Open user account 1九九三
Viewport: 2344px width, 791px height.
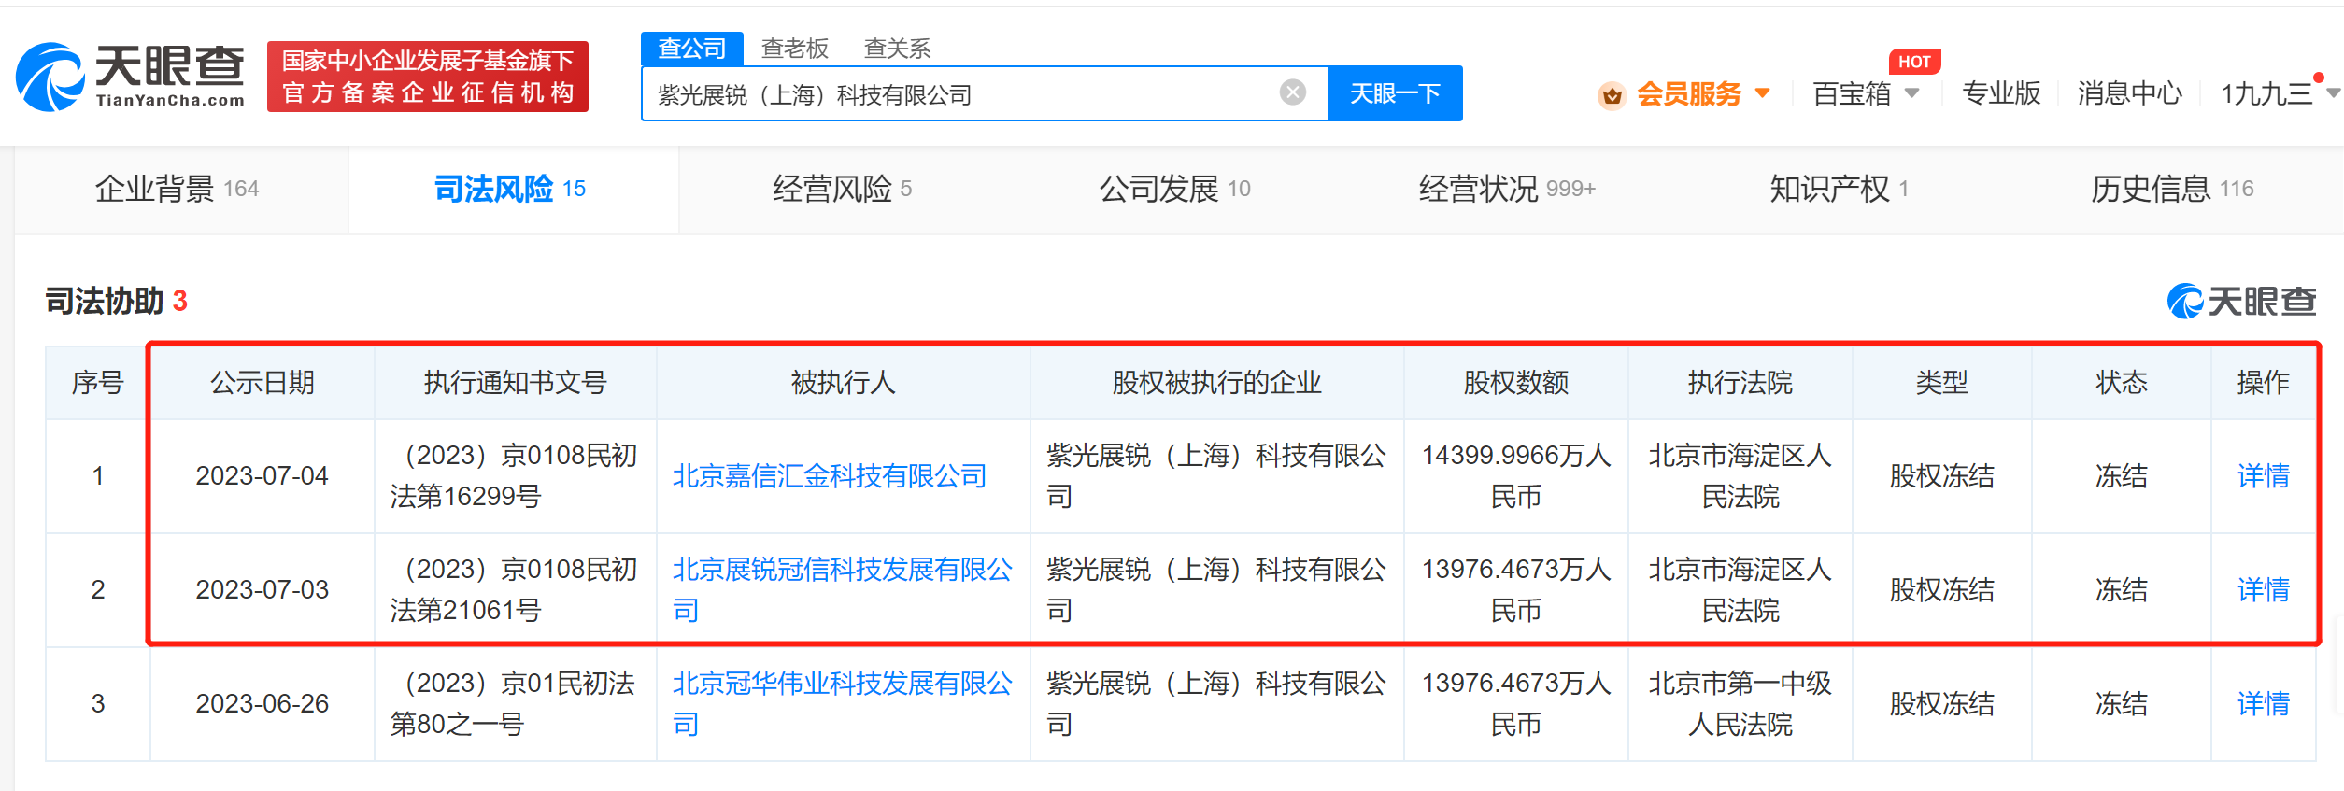tap(2266, 93)
